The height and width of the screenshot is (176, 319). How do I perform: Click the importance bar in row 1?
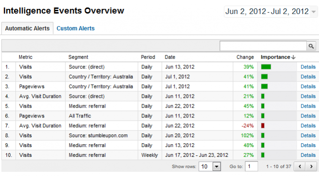[266, 67]
